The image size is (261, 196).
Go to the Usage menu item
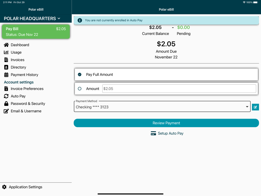(16, 52)
